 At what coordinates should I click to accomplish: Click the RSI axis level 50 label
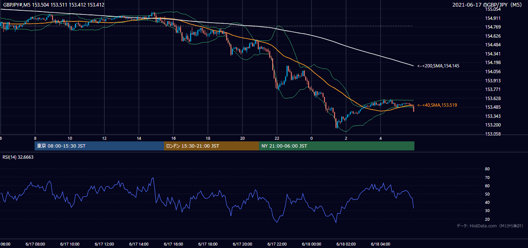487,194
